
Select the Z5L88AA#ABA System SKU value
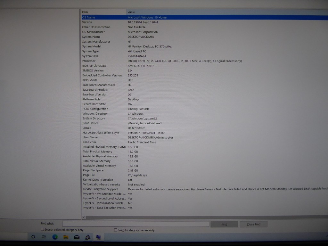coord(137,56)
